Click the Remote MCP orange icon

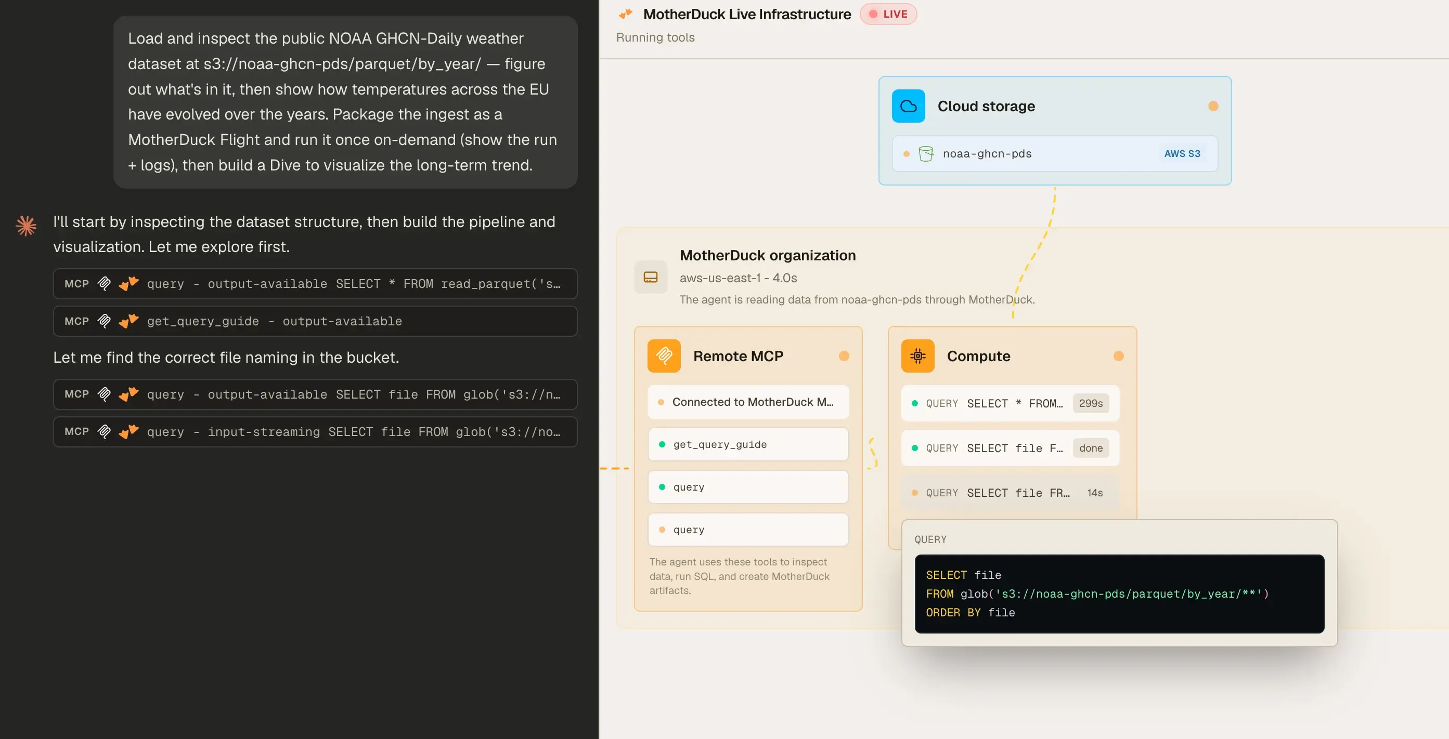click(664, 356)
